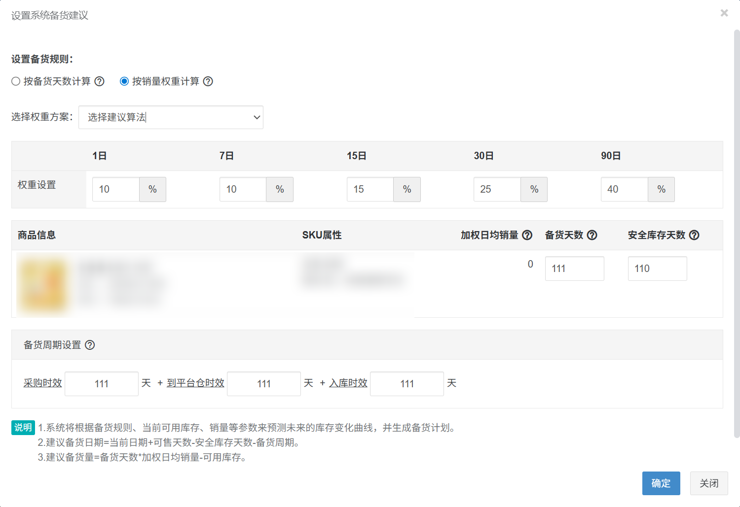The image size is (740, 507).
Task: Open the 选择权重方案 dropdown
Action: 171,117
